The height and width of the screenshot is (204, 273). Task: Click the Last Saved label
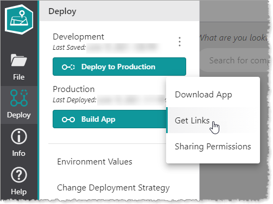[69, 48]
